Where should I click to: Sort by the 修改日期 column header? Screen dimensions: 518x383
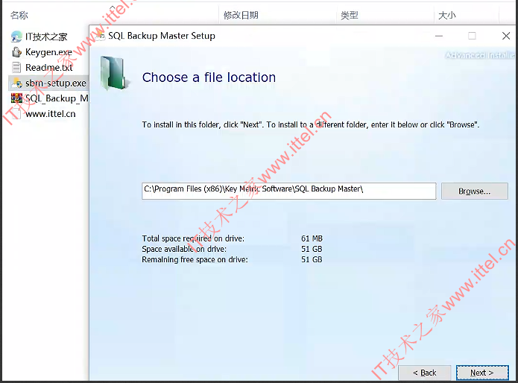(241, 15)
